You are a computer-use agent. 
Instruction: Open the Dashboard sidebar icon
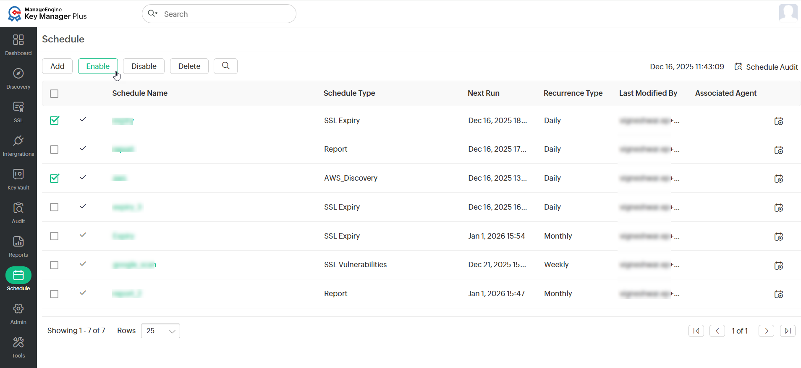click(x=18, y=40)
